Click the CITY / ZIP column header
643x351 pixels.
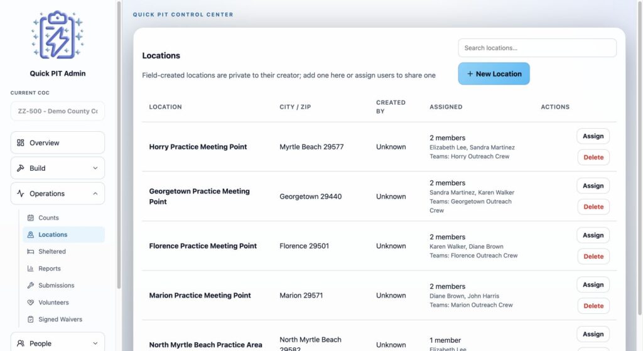(295, 107)
